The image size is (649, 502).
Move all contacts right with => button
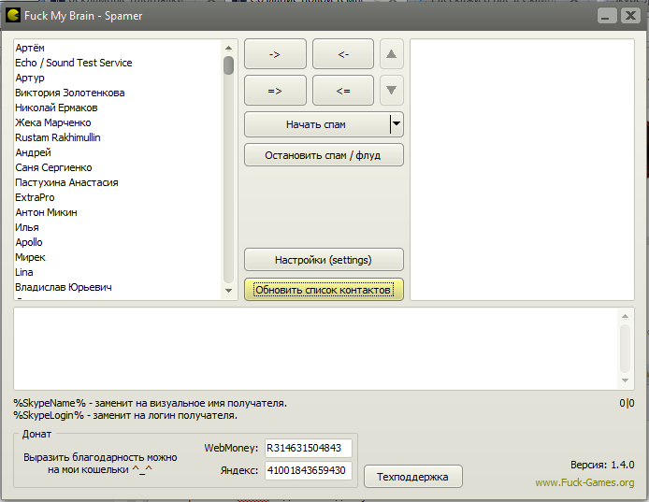(x=275, y=91)
